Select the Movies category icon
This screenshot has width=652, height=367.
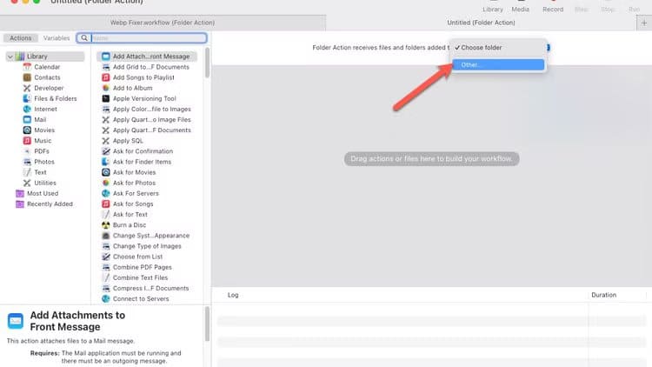click(27, 130)
